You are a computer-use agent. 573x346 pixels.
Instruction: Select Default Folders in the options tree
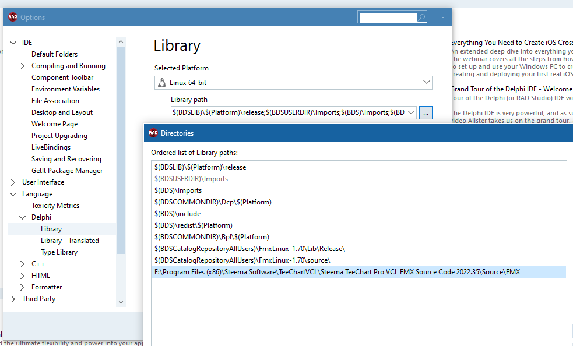coord(54,54)
